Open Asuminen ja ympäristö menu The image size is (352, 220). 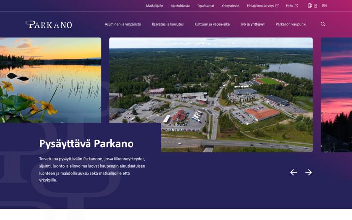point(123,24)
